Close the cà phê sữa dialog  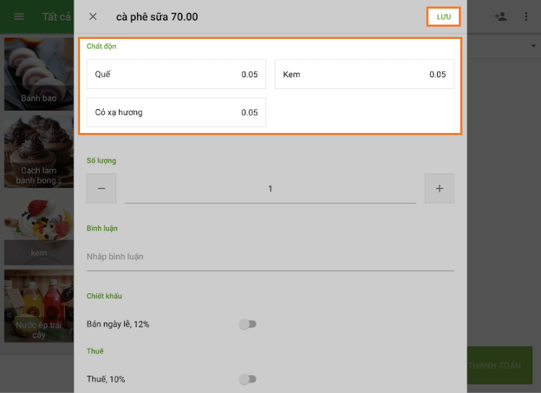(93, 17)
